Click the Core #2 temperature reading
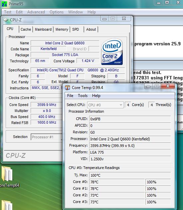The image size is (183, 210). (x=117, y=195)
